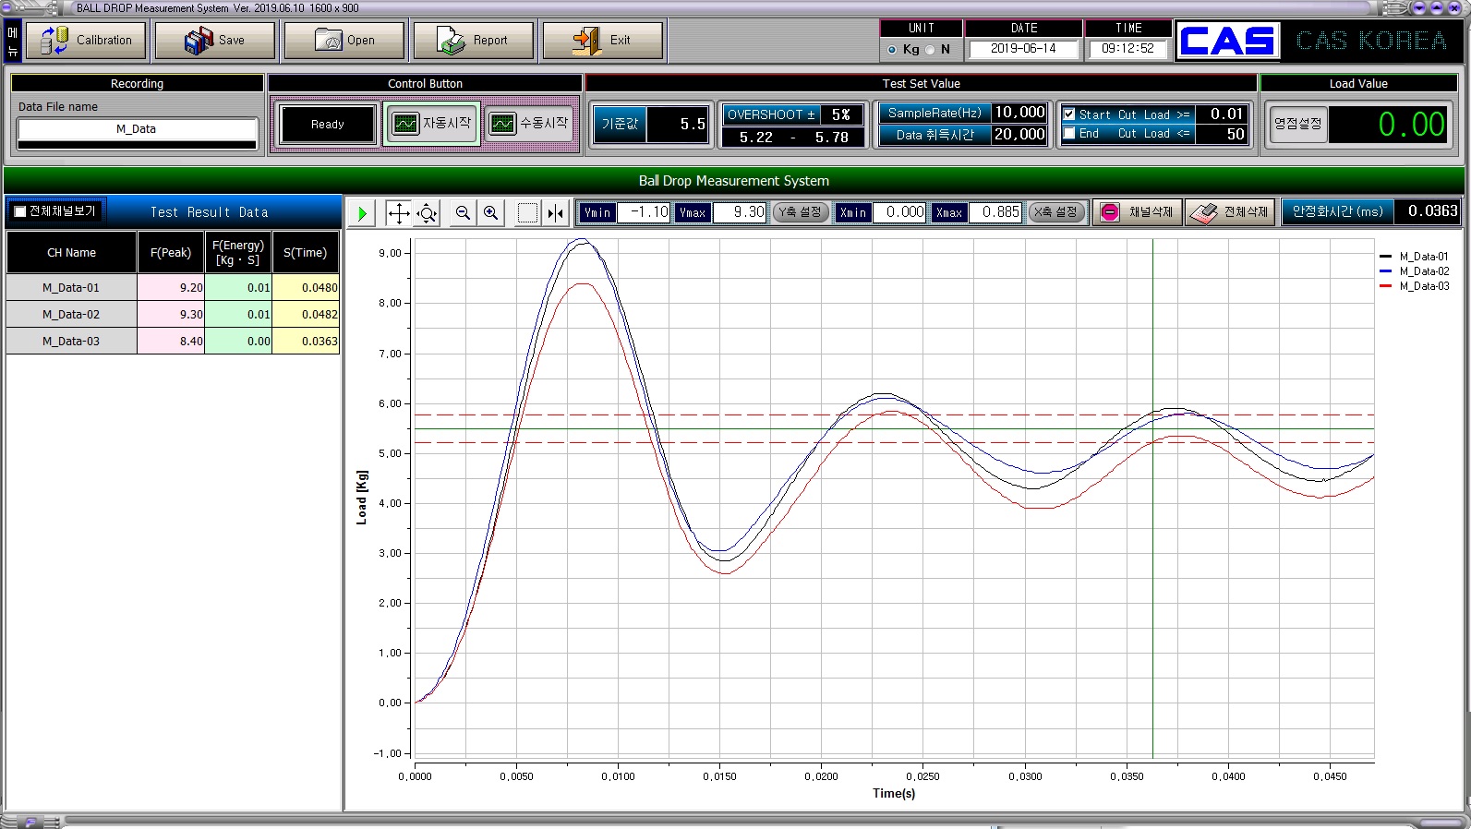Image resolution: width=1471 pixels, height=829 pixels.
Task: Start automatic measurement (자동시작)
Action: (432, 124)
